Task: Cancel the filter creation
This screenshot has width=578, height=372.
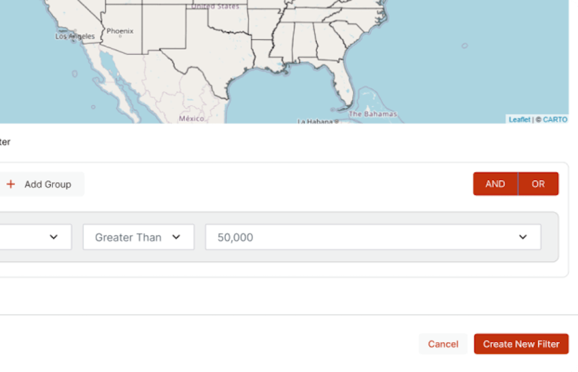Action: [x=443, y=344]
